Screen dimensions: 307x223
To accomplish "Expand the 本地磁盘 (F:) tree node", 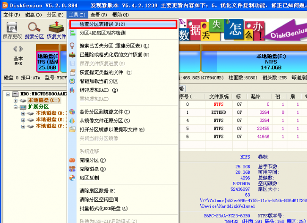I will point(23,127).
